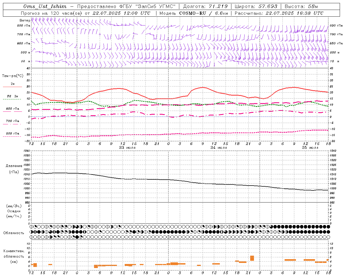Click the '700 гПа' temperature legend label
344x275 pixels.
coord(13,121)
